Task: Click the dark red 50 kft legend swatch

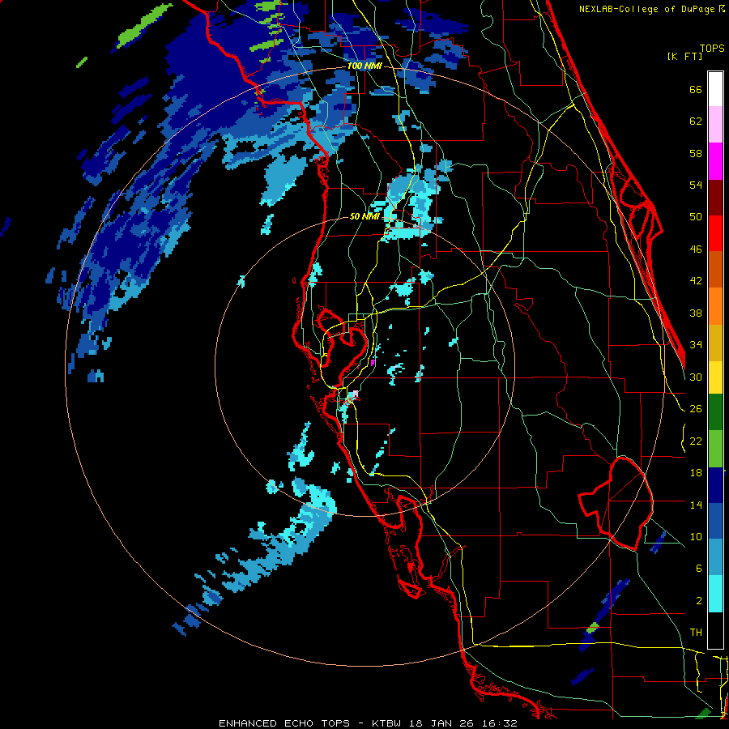Action: [715, 198]
